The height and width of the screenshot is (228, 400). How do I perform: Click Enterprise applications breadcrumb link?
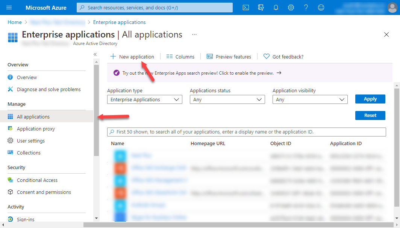[x=120, y=22]
